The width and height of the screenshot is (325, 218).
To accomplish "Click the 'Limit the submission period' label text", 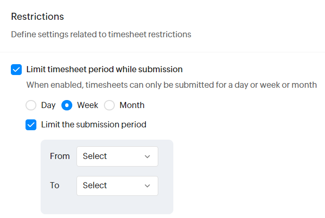I will pyautogui.click(x=94, y=125).
